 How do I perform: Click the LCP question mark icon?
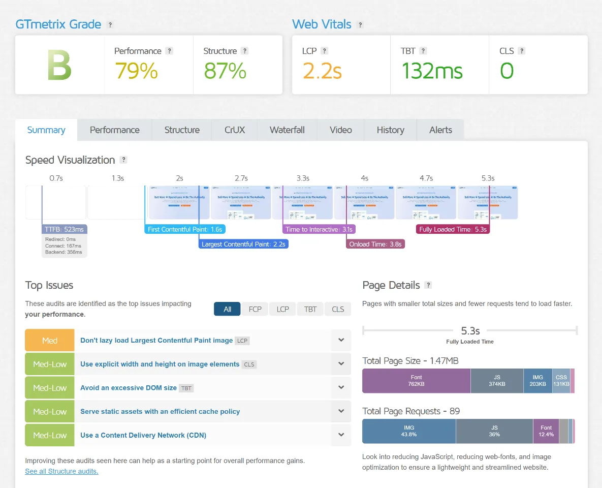pyautogui.click(x=325, y=51)
